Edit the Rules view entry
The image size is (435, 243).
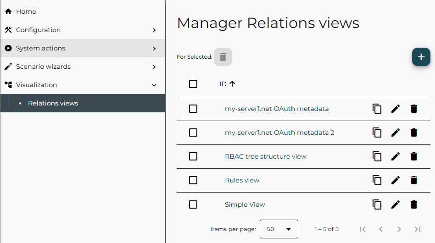tap(396, 180)
